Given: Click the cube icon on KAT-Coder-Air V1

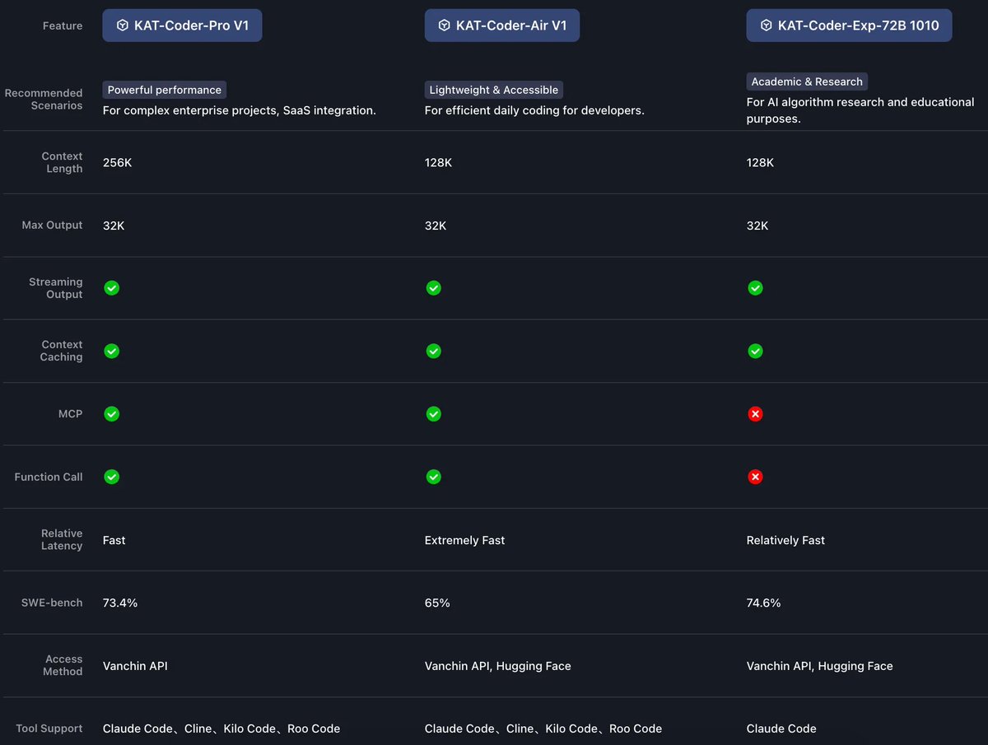Looking at the screenshot, I should pos(445,25).
